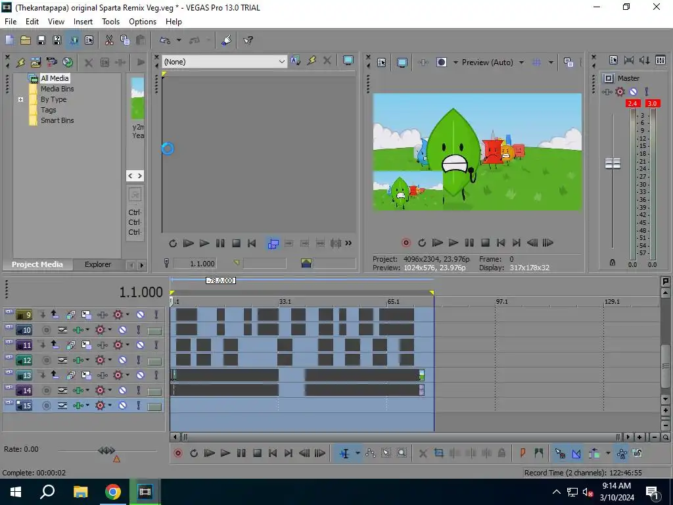The height and width of the screenshot is (505, 673).
Task: Open Master FX gear icon in Master bus
Action: (x=620, y=91)
